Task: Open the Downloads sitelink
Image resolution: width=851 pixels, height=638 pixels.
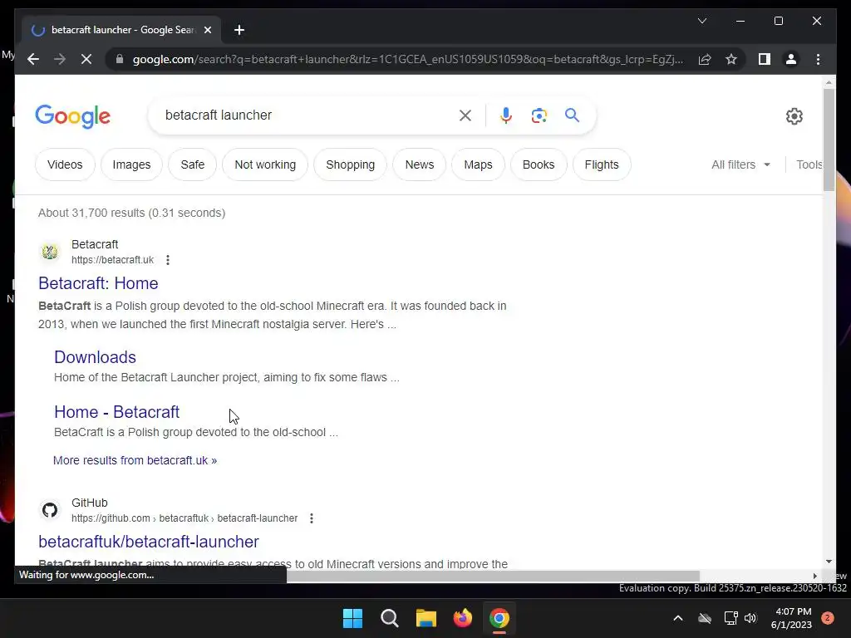Action: (95, 357)
